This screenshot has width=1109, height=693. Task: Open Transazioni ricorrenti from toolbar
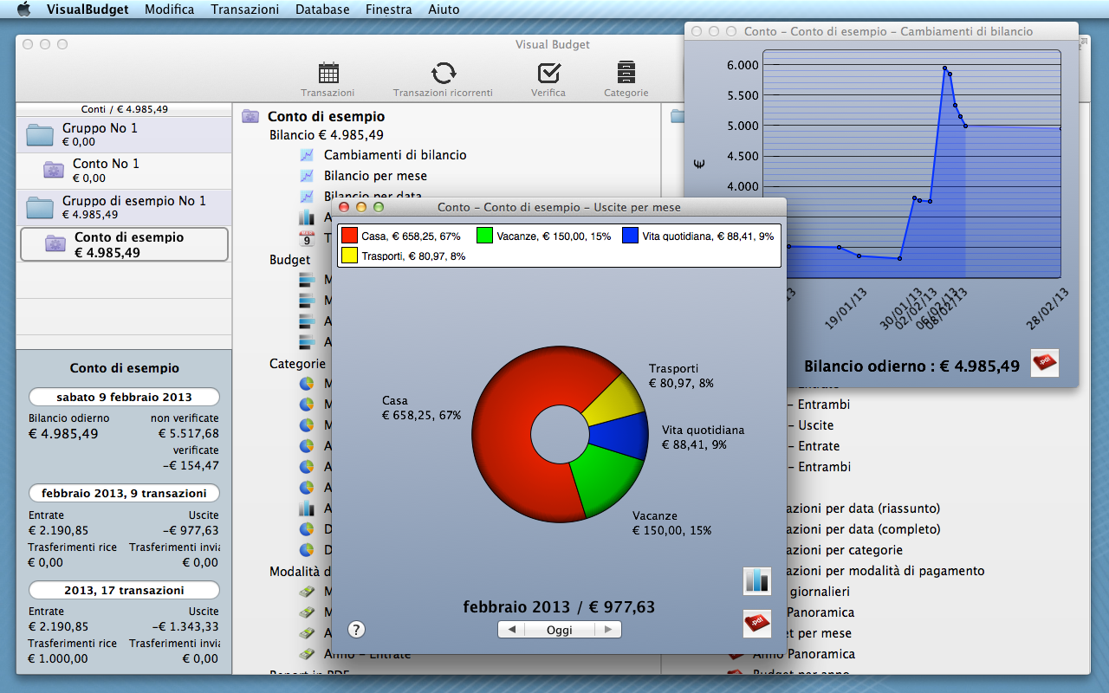pyautogui.click(x=443, y=72)
